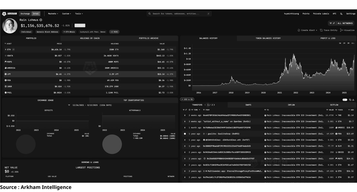
Task: Click the Visualize graph icon
Action: click(342, 30)
